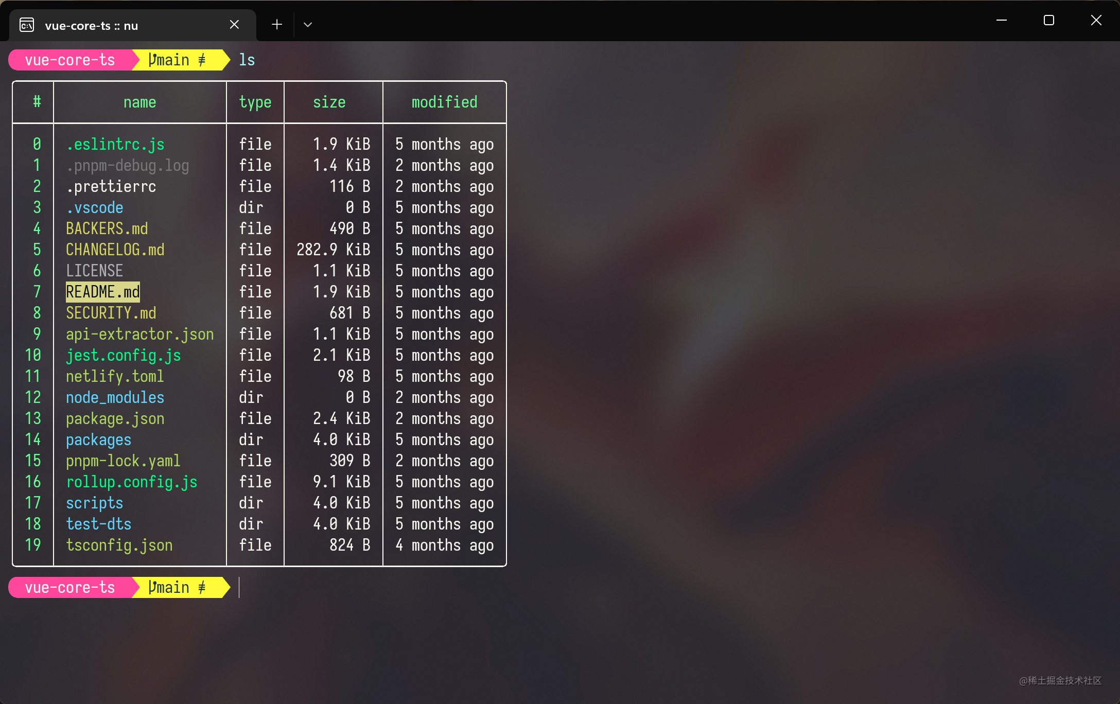Click the highlighted README.md file name

103,292
